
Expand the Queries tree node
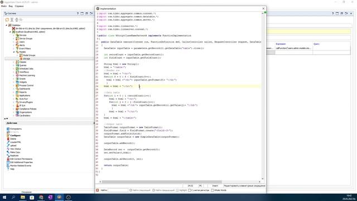coord(13,65)
